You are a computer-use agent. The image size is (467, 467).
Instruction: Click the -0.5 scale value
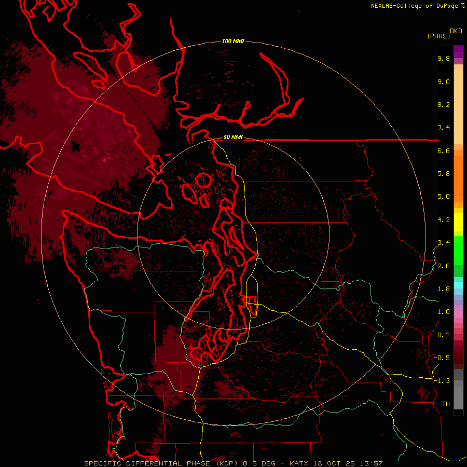point(442,358)
